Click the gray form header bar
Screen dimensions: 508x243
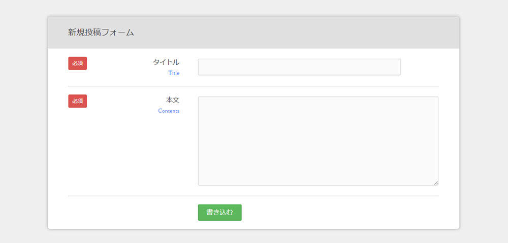tap(253, 32)
